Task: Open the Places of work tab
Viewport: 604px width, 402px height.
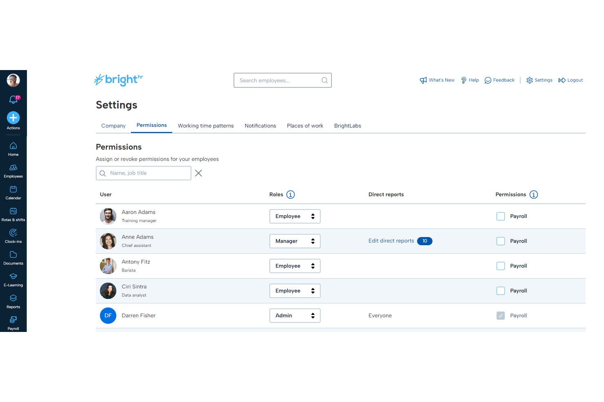Action: click(305, 126)
